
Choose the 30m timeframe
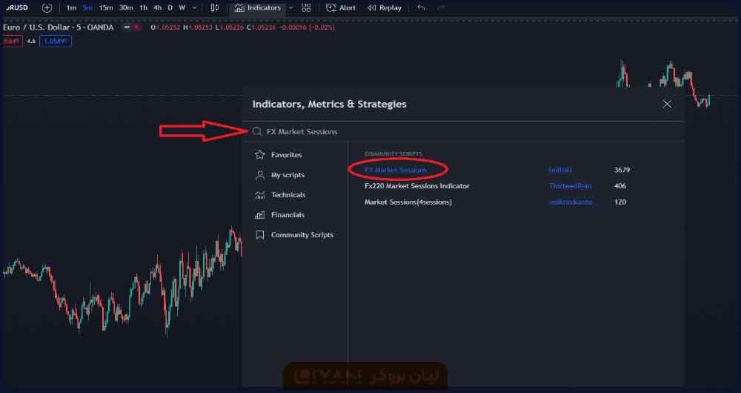tap(126, 7)
